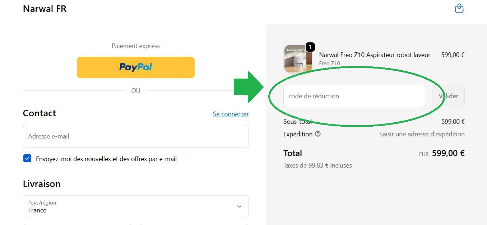Click the Sous-total label
The width and height of the screenshot is (487, 225).
(297, 122)
